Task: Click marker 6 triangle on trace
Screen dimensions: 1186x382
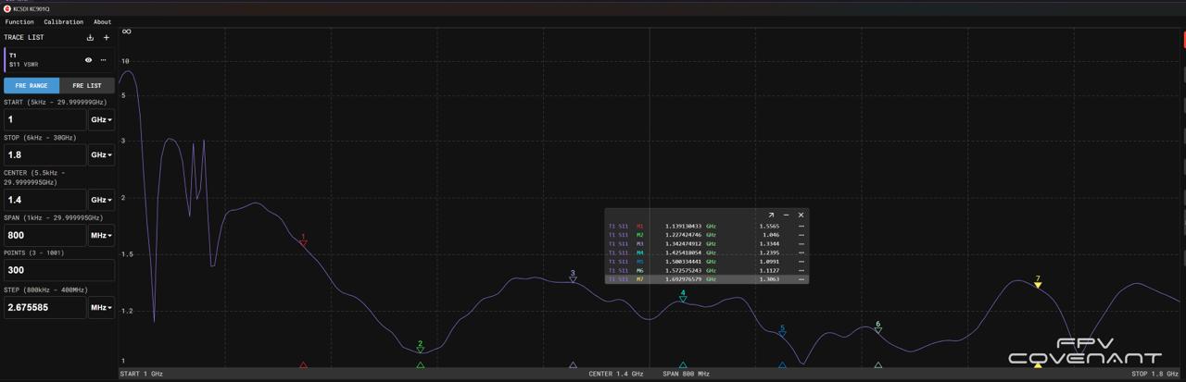Action: coord(878,331)
